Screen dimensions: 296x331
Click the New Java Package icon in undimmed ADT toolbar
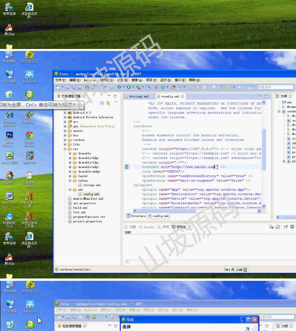coord(156,87)
